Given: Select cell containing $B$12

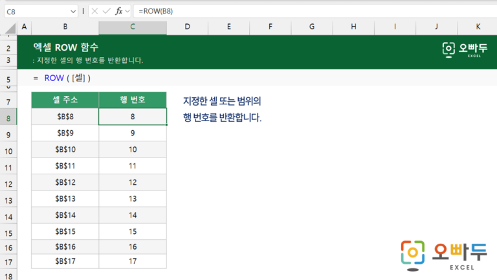Looking at the screenshot, I should tap(65, 183).
